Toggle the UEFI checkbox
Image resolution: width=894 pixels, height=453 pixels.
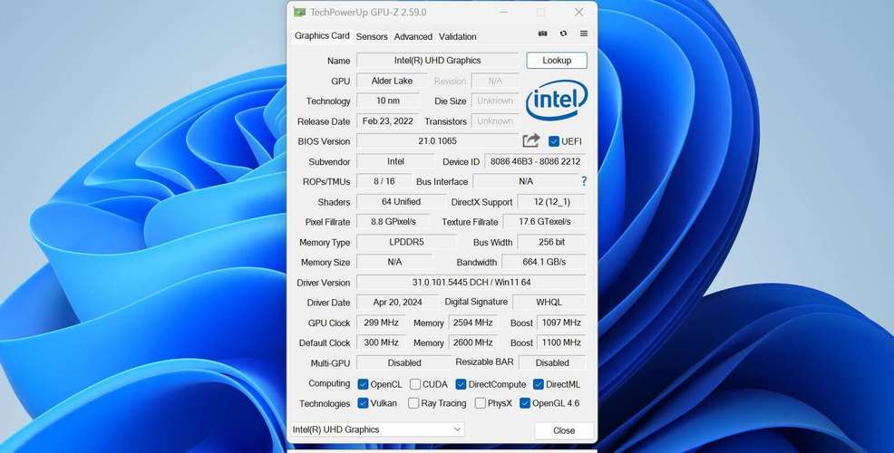point(554,141)
